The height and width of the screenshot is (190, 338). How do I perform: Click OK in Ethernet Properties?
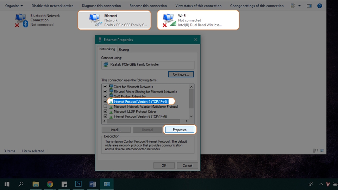click(164, 165)
